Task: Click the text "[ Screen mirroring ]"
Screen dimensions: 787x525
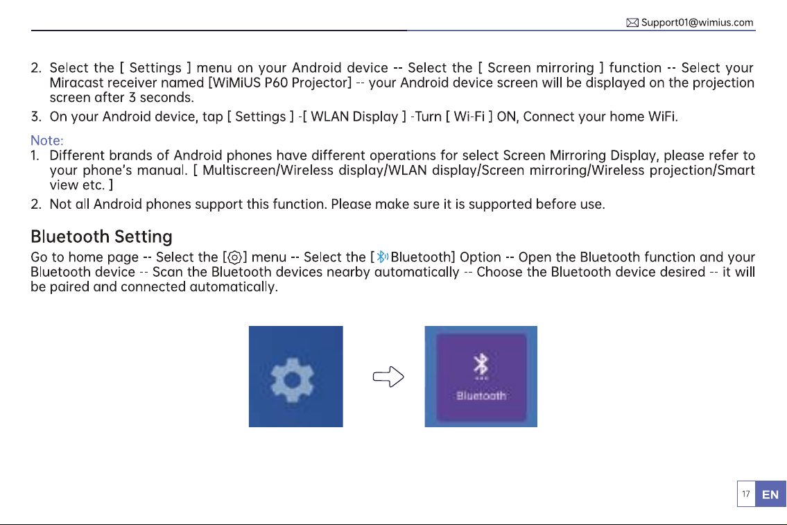Action: tap(541, 68)
